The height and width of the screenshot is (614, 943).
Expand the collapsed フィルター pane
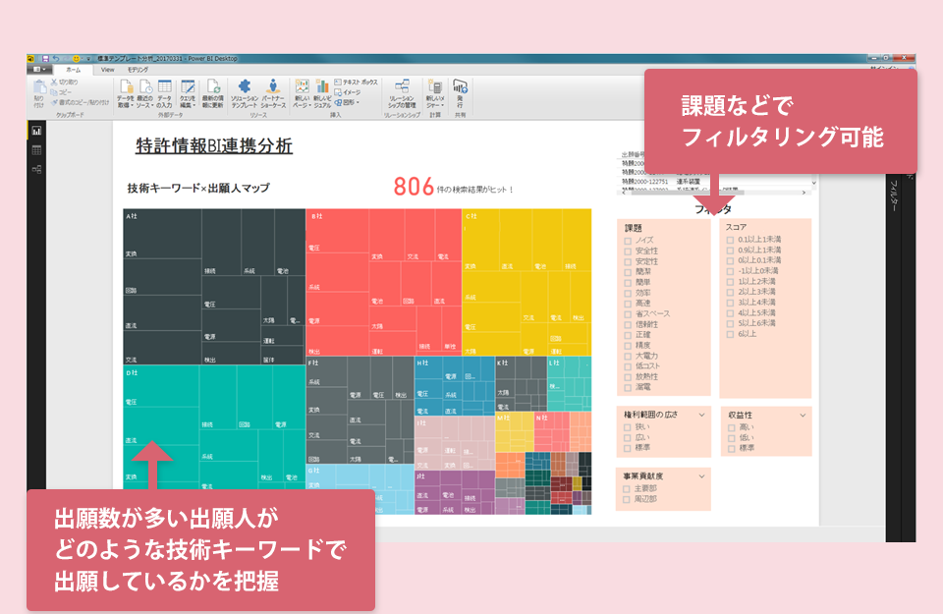(x=894, y=196)
